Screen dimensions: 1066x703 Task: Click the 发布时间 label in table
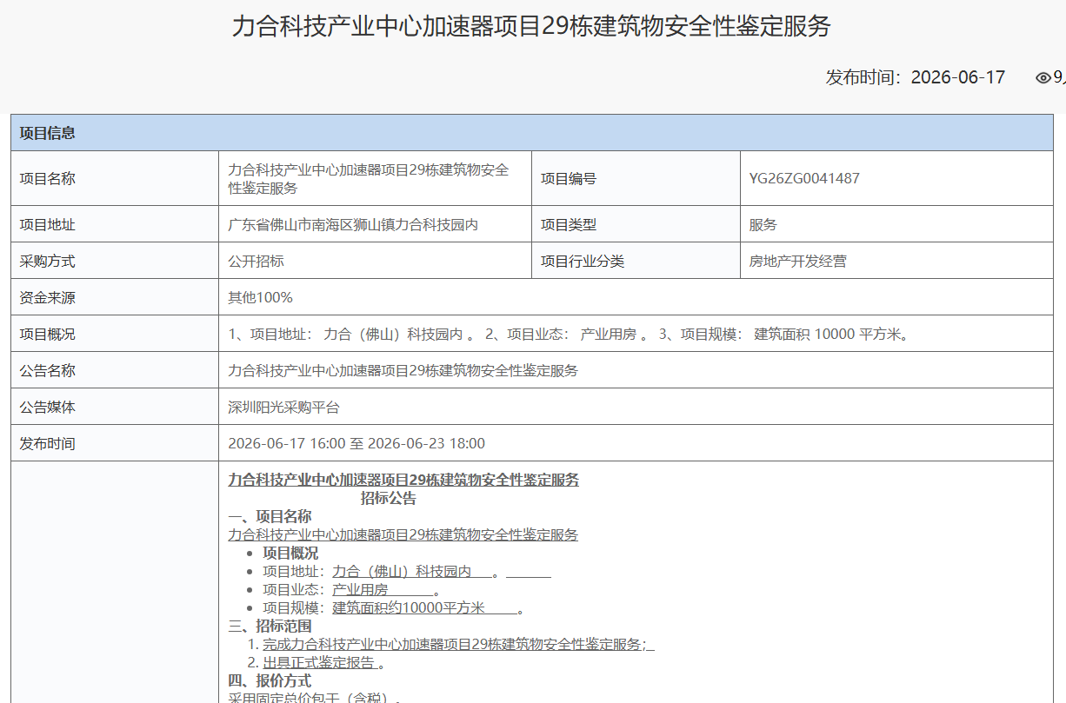click(x=115, y=443)
